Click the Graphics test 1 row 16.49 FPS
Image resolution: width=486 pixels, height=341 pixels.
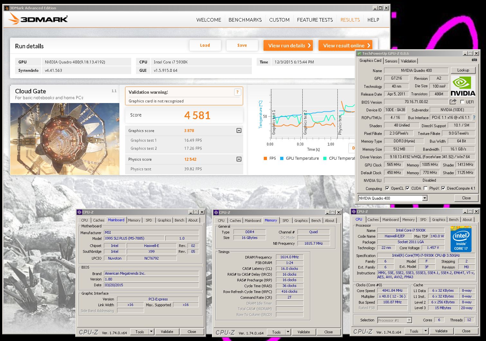pos(184,140)
